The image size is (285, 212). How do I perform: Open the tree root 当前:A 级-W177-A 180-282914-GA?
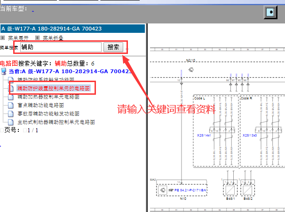[x=70, y=71]
